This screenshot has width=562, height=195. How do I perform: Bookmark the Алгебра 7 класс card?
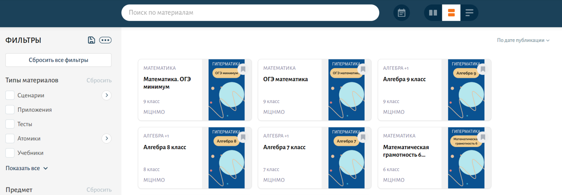pos(363,137)
